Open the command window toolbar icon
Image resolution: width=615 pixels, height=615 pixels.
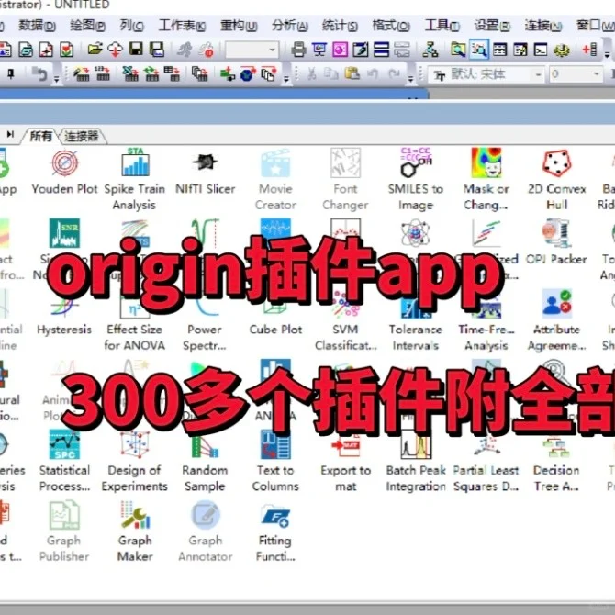pos(541,50)
